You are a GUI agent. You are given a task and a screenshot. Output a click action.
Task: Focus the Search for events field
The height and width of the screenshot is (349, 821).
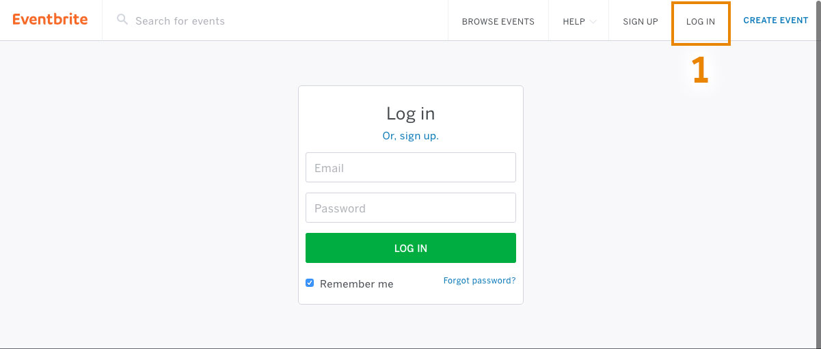pos(273,20)
